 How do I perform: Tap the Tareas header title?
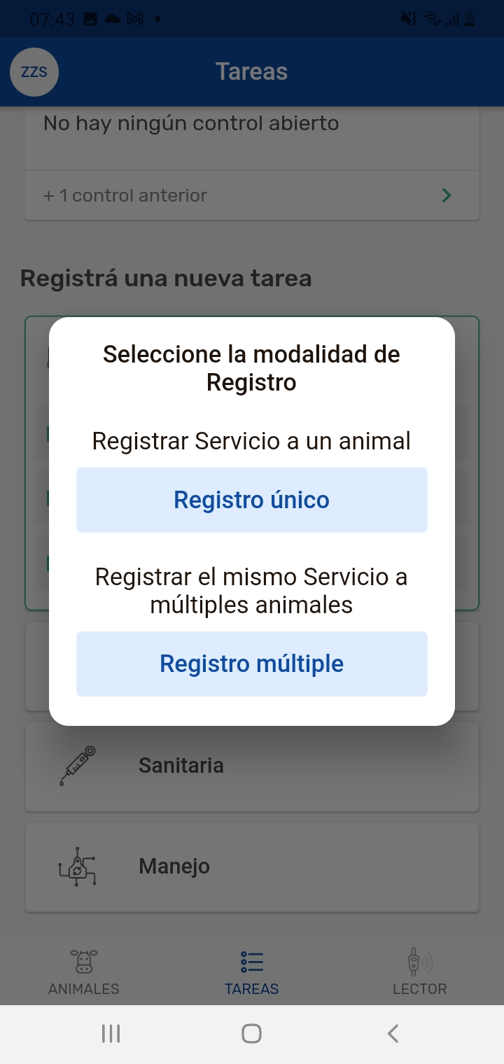(251, 71)
